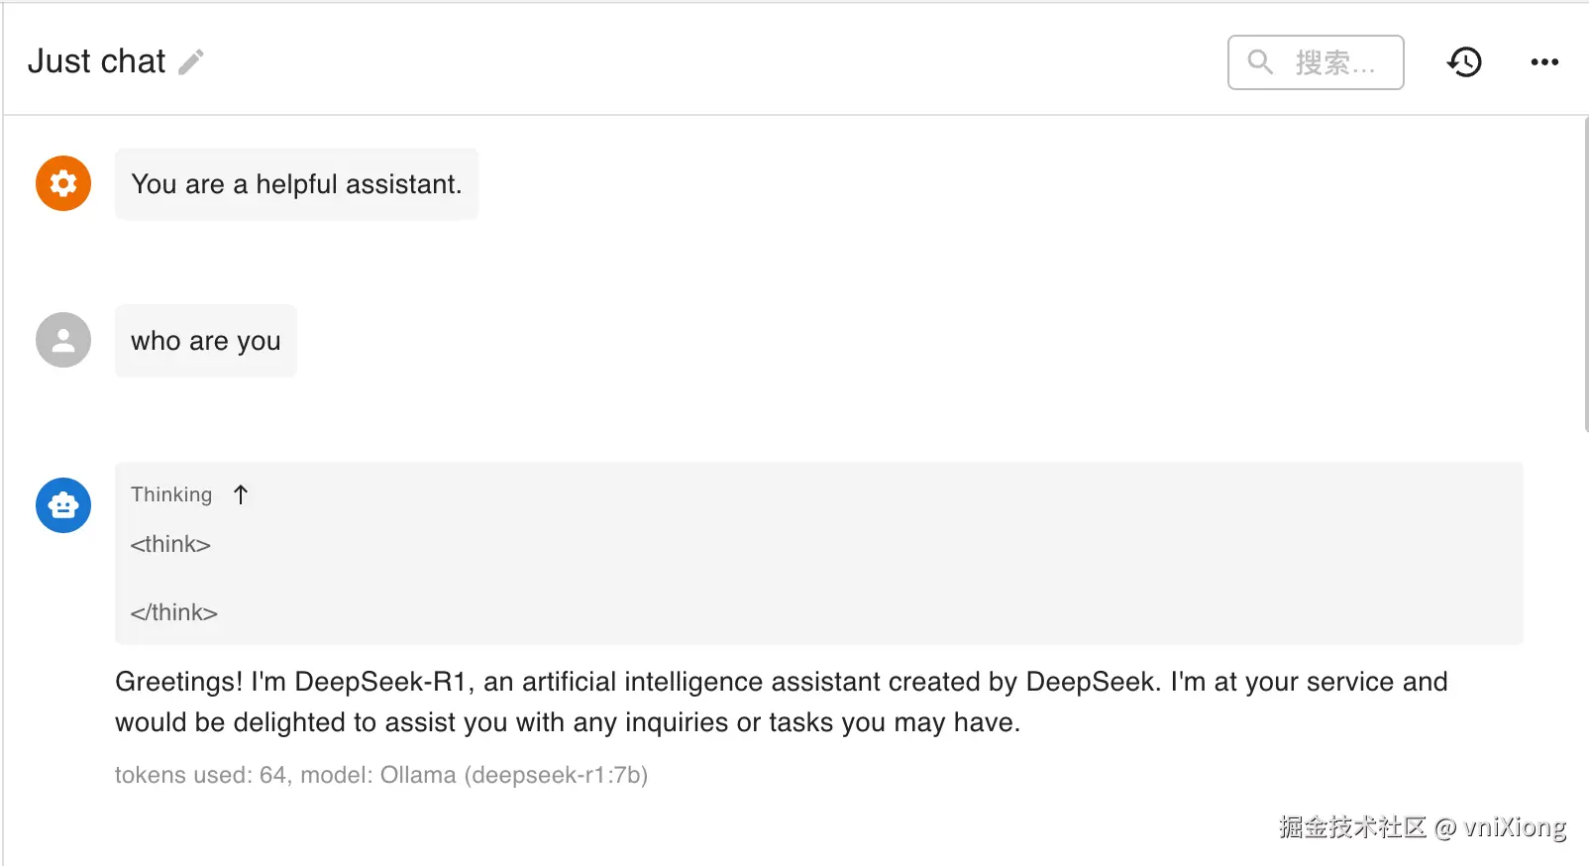Collapse the Thinking section with the arrow
This screenshot has width=1589, height=866.
coord(241,494)
